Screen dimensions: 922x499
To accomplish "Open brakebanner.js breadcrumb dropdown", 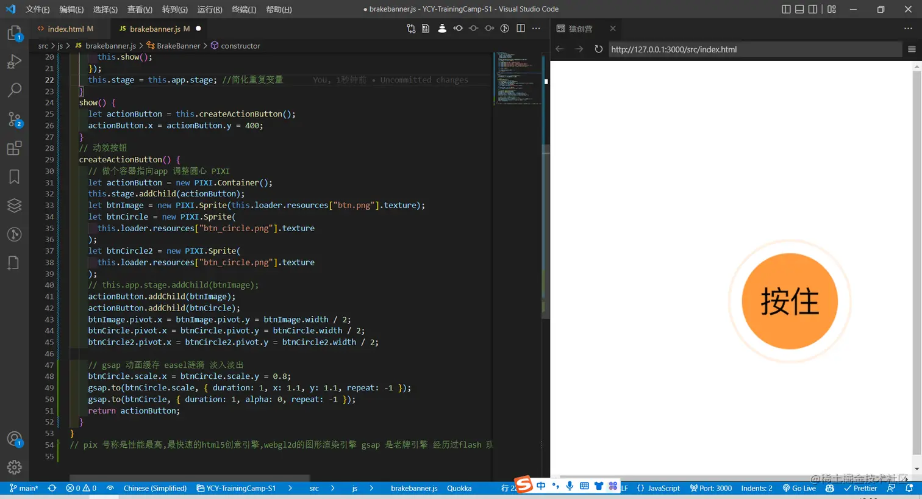I will click(x=105, y=46).
